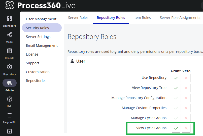Screen dimensions: 203x136
Task: Switch to the Item Roles tab
Action: (x=142, y=18)
